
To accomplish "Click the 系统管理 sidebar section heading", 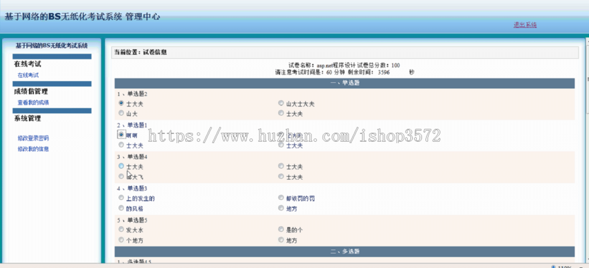I will [x=27, y=118].
